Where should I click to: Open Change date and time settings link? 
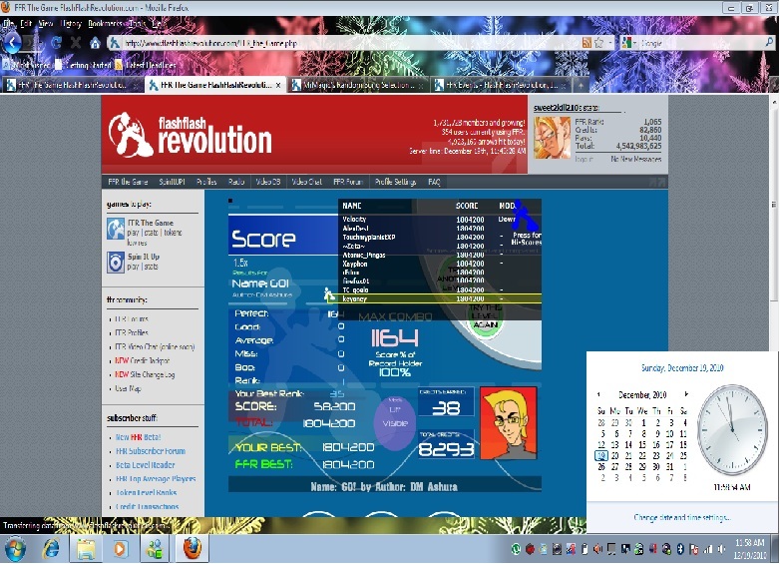pyautogui.click(x=681, y=517)
